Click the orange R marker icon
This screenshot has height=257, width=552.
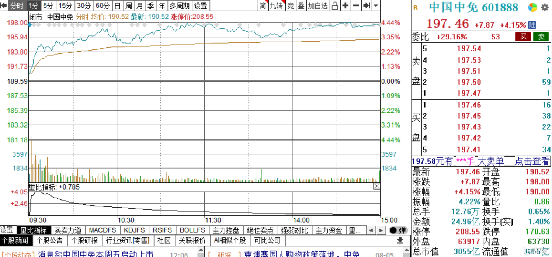(x=416, y=7)
